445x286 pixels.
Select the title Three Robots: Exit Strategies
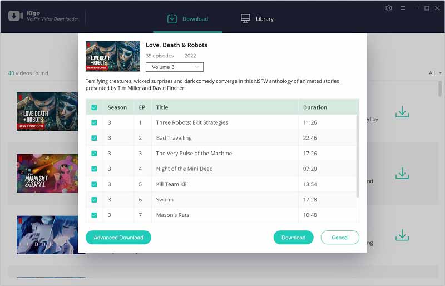192,123
